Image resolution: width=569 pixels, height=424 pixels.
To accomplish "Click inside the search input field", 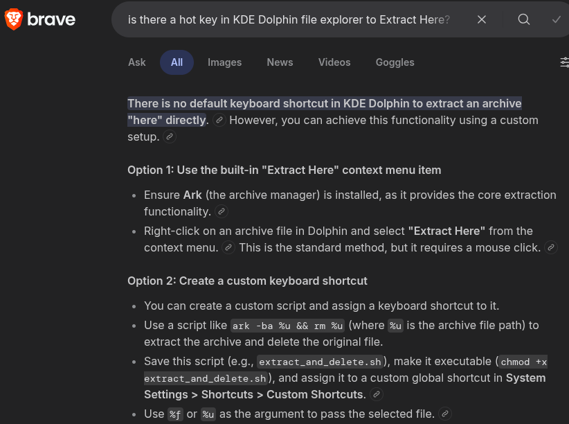I will 291,19.
